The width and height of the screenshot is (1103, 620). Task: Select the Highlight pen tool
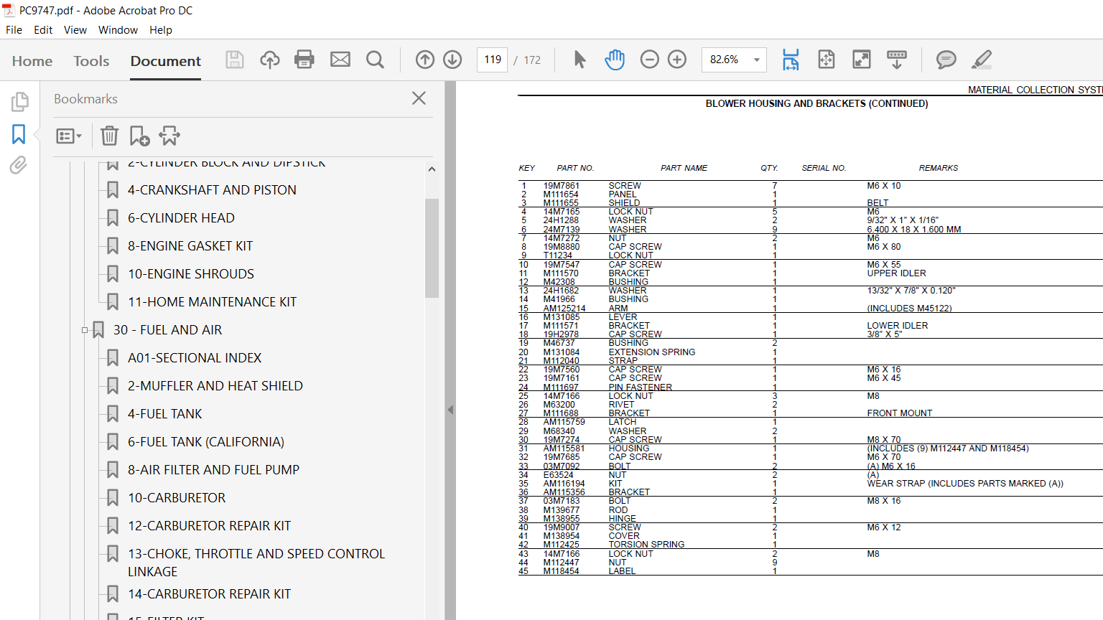982,60
